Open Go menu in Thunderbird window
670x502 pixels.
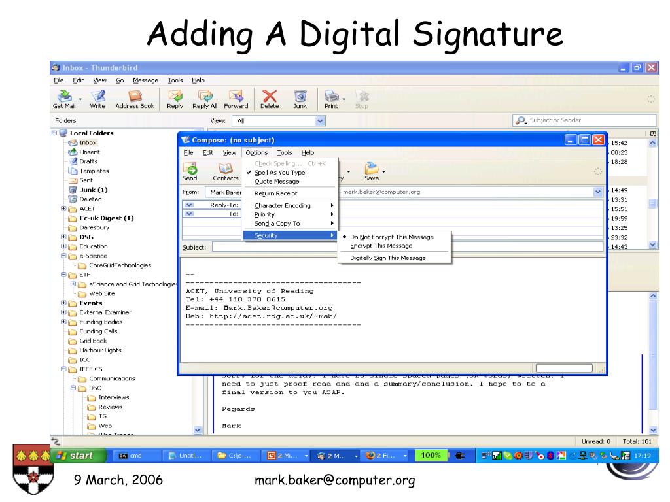(120, 80)
